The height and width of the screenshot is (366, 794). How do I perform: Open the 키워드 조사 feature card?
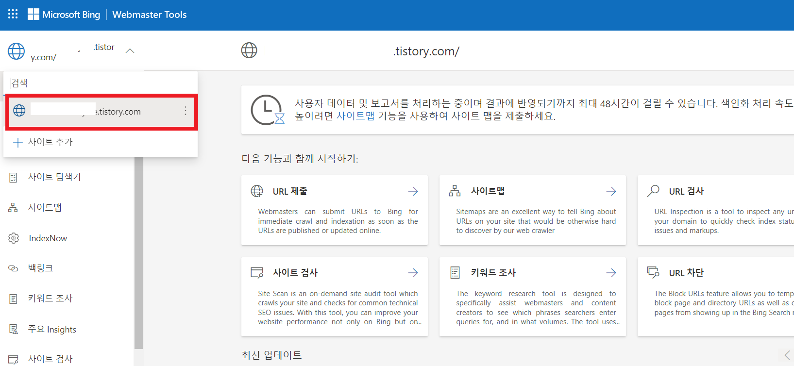click(x=533, y=297)
